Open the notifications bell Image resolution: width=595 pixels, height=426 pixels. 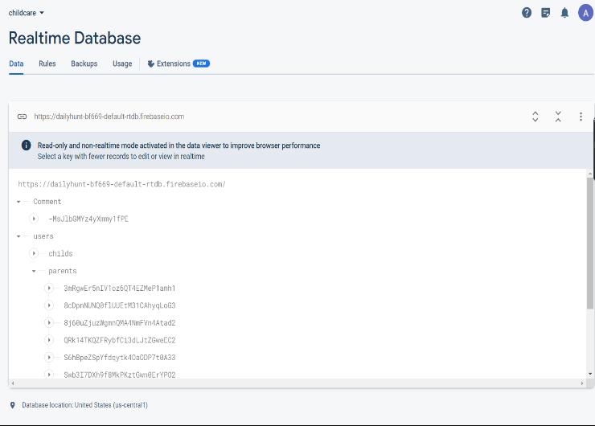(x=564, y=13)
